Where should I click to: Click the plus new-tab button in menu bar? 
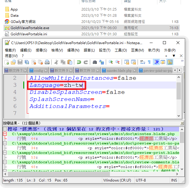(x=166, y=56)
